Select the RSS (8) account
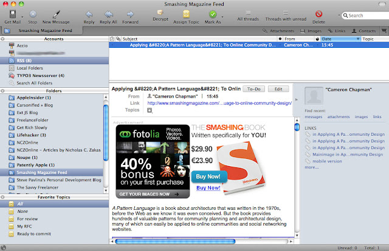The image size is (389, 251). click(54, 61)
